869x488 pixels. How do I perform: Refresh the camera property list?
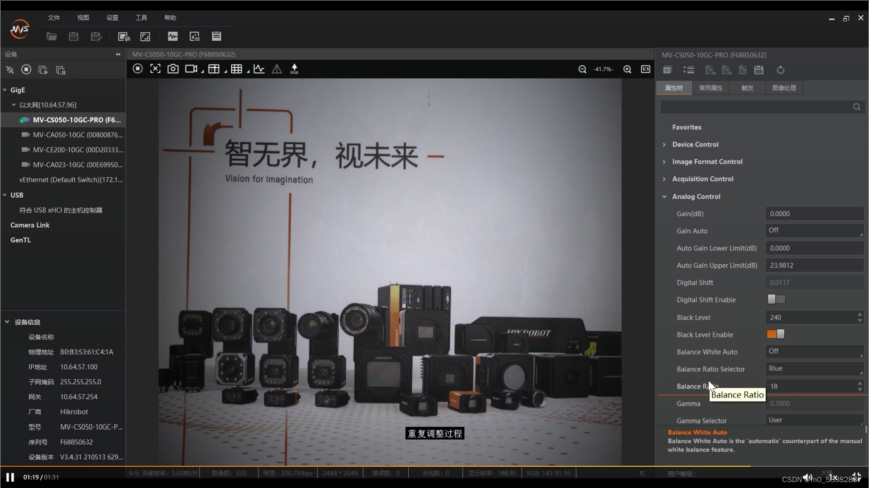tap(780, 70)
